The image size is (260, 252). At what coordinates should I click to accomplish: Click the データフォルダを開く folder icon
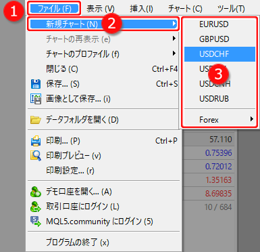click(x=36, y=120)
